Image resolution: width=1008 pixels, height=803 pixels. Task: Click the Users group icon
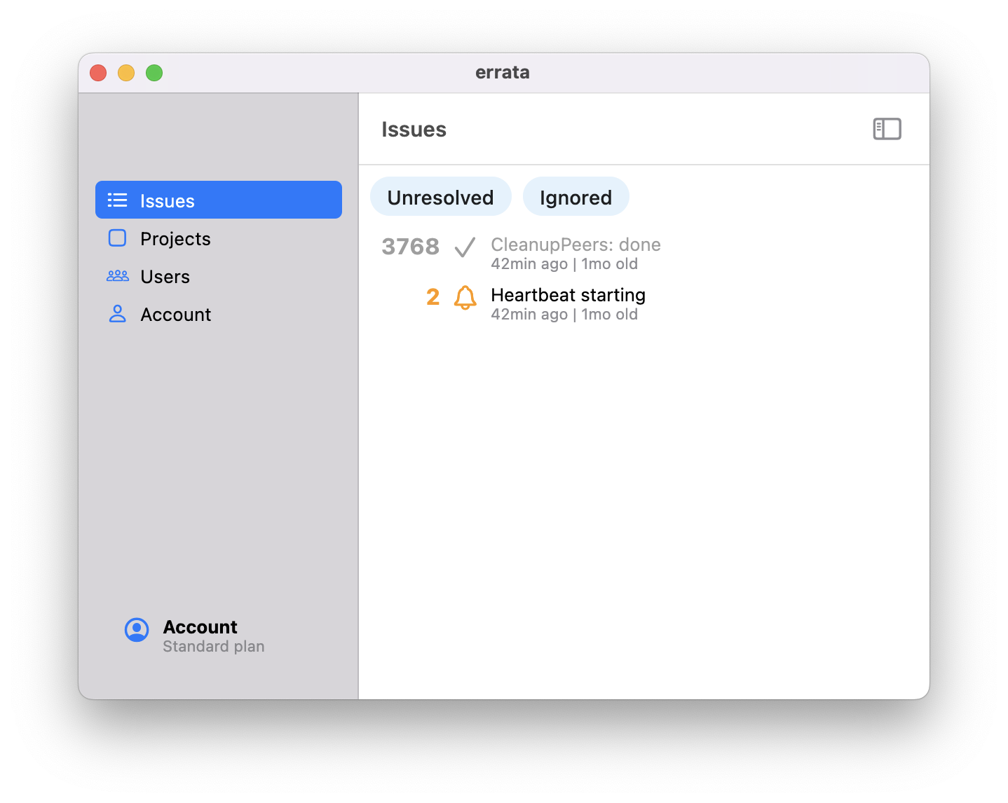(x=117, y=276)
